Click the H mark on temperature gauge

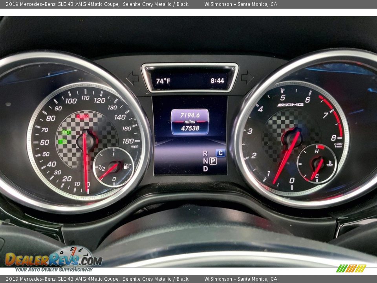pos(317,151)
